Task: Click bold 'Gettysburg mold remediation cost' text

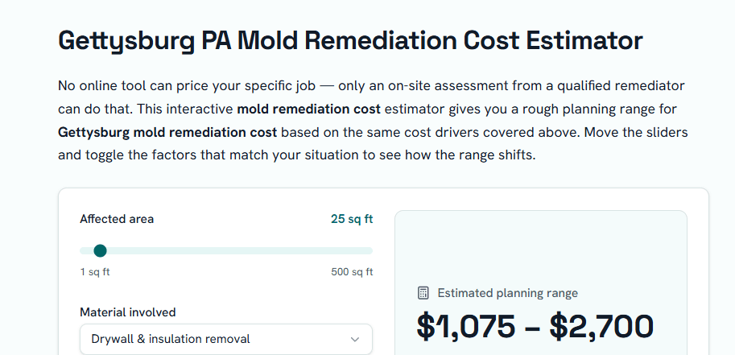Action: point(167,132)
